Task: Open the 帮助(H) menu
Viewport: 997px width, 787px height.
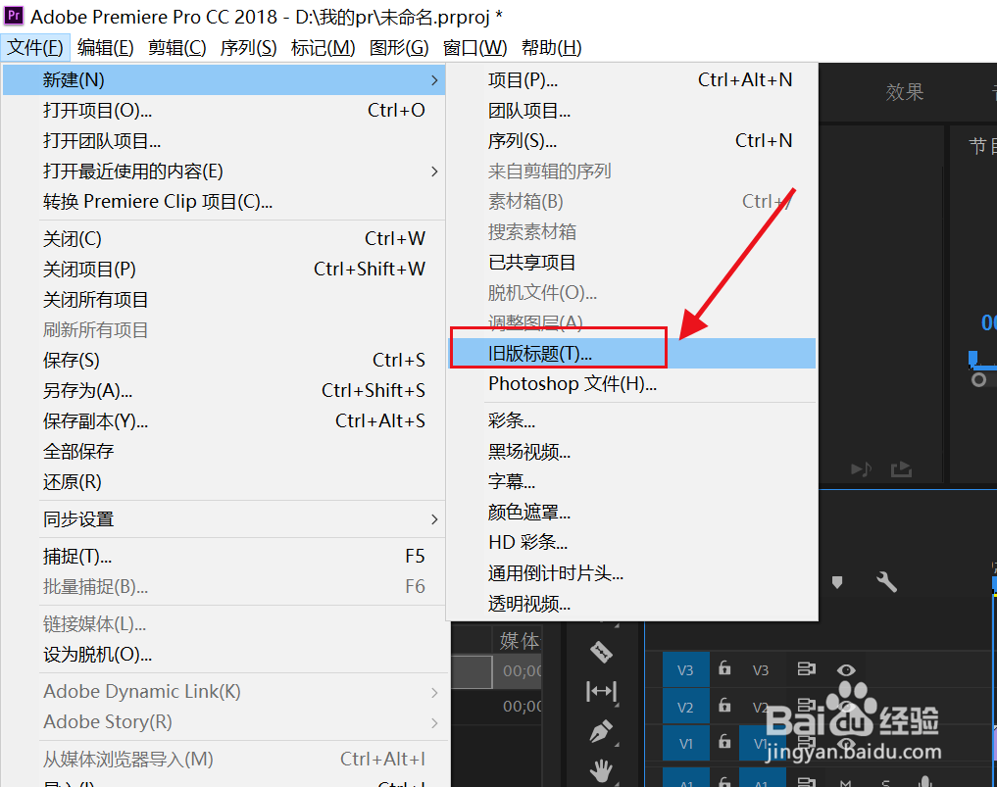Action: pyautogui.click(x=551, y=48)
